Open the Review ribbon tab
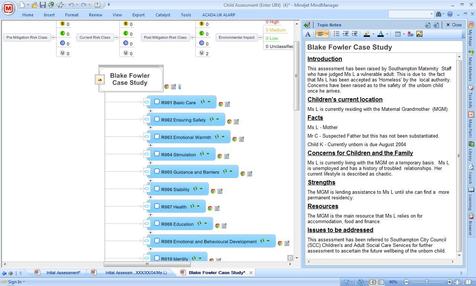This screenshot has height=286, width=476. tap(96, 15)
